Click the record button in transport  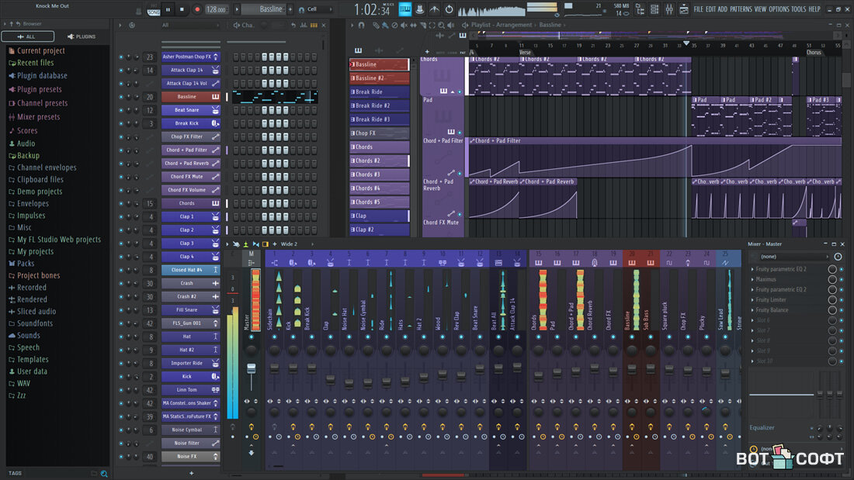[x=196, y=9]
